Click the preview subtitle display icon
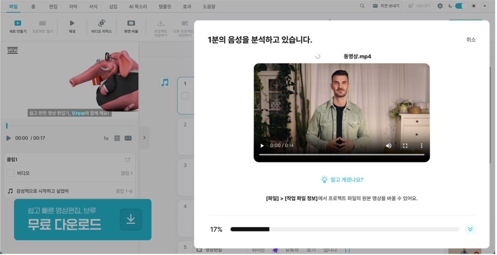This screenshot has width=497, height=255. [x=128, y=138]
